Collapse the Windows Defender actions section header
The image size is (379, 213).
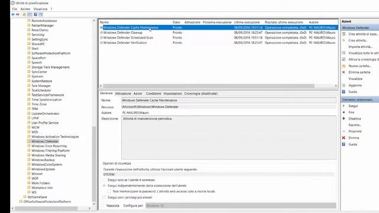pyautogui.click(x=360, y=28)
